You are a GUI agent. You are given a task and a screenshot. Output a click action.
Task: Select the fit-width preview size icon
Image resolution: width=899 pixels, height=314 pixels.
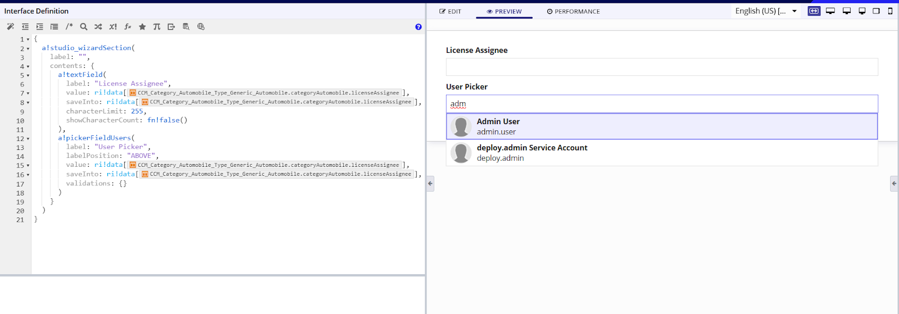[x=814, y=11]
